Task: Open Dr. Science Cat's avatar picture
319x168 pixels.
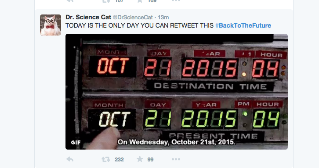Action: 51,25
